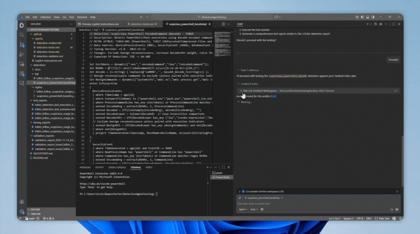The height and width of the screenshot is (234, 420).
Task: Open chat settings gear icon
Action: pos(381,24)
